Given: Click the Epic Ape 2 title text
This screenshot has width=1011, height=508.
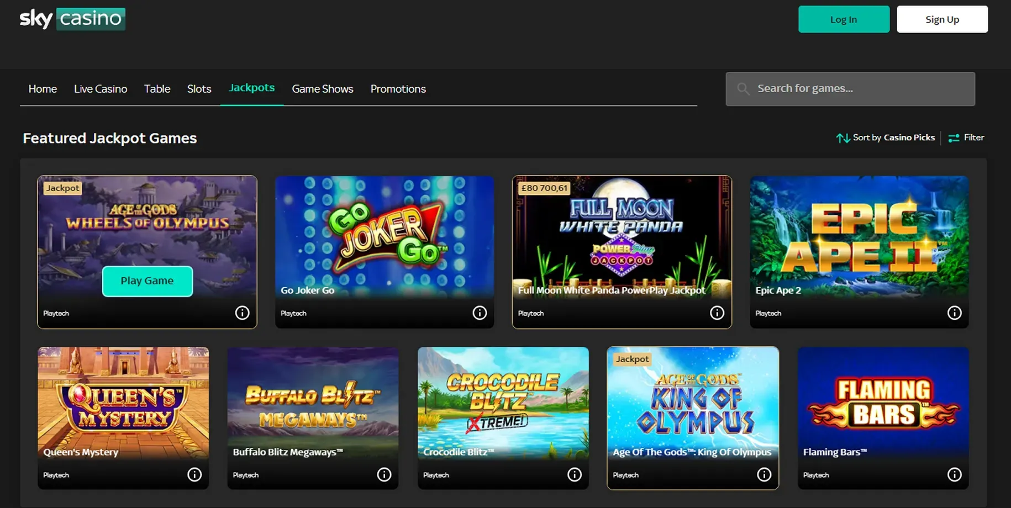Looking at the screenshot, I should tap(778, 290).
